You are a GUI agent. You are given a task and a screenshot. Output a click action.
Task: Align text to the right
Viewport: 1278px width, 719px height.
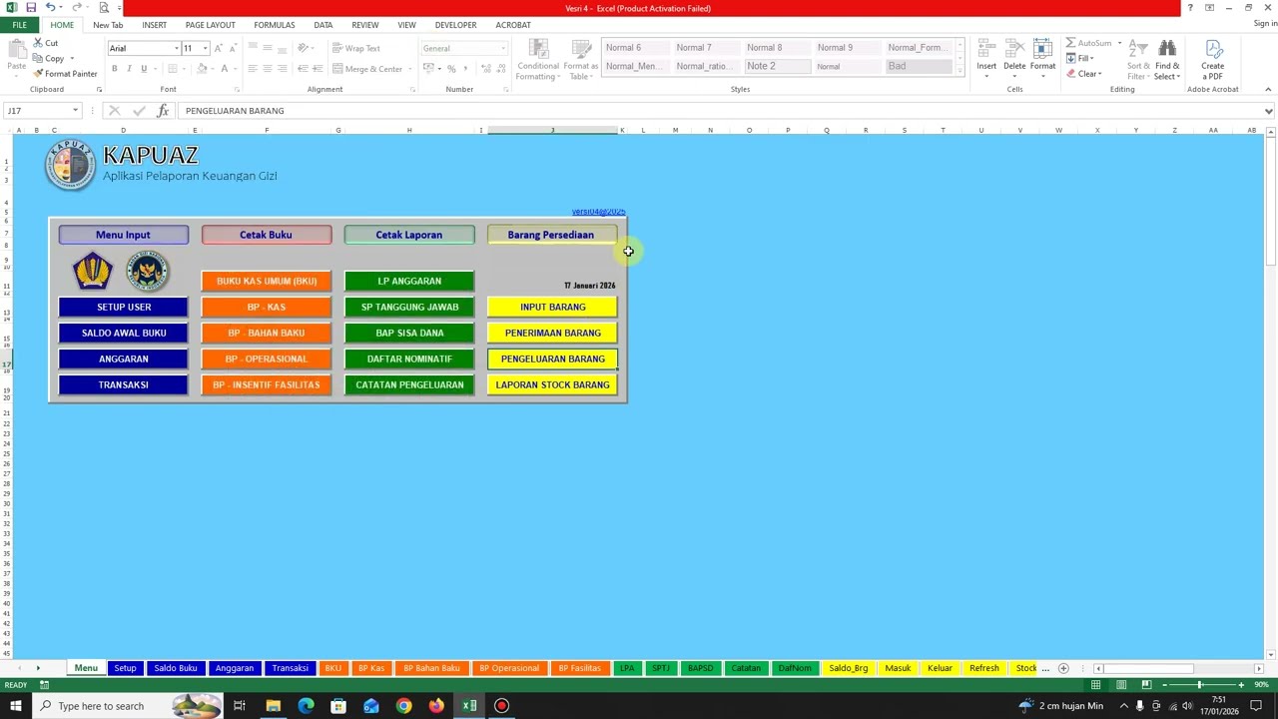(283, 69)
